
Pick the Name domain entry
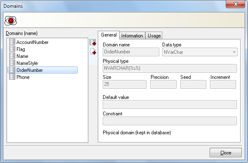pos(22,56)
